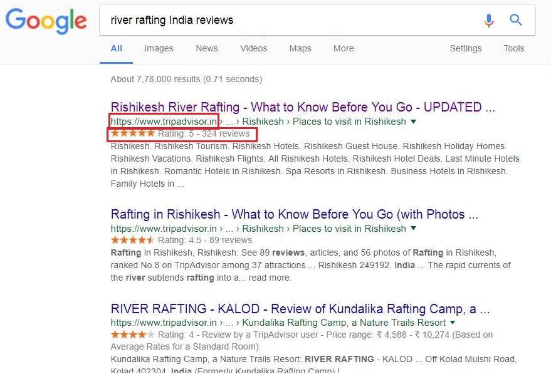This screenshot has width=551, height=374.
Task: Select the Videos search tab
Action: [x=253, y=48]
